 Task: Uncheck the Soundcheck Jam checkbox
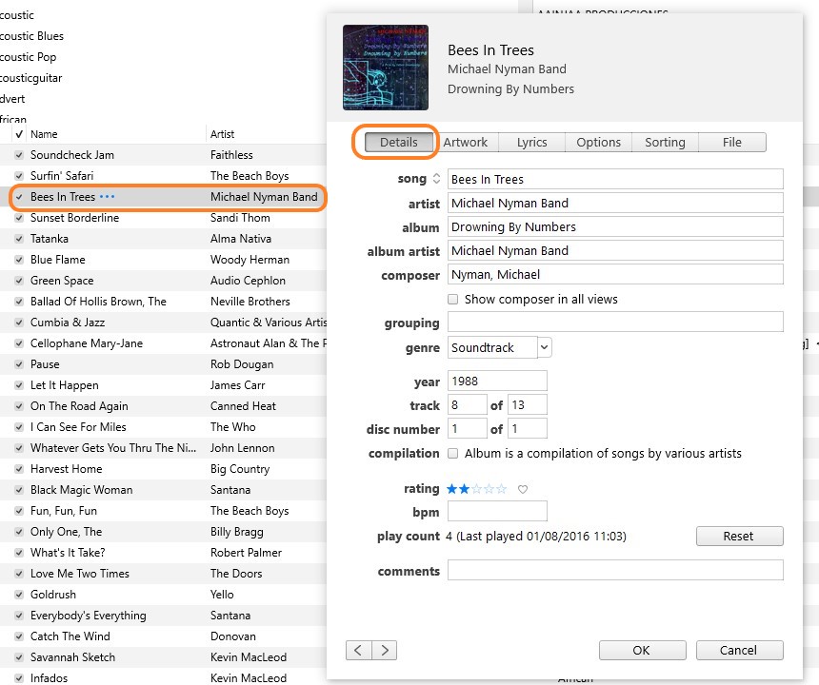point(19,155)
